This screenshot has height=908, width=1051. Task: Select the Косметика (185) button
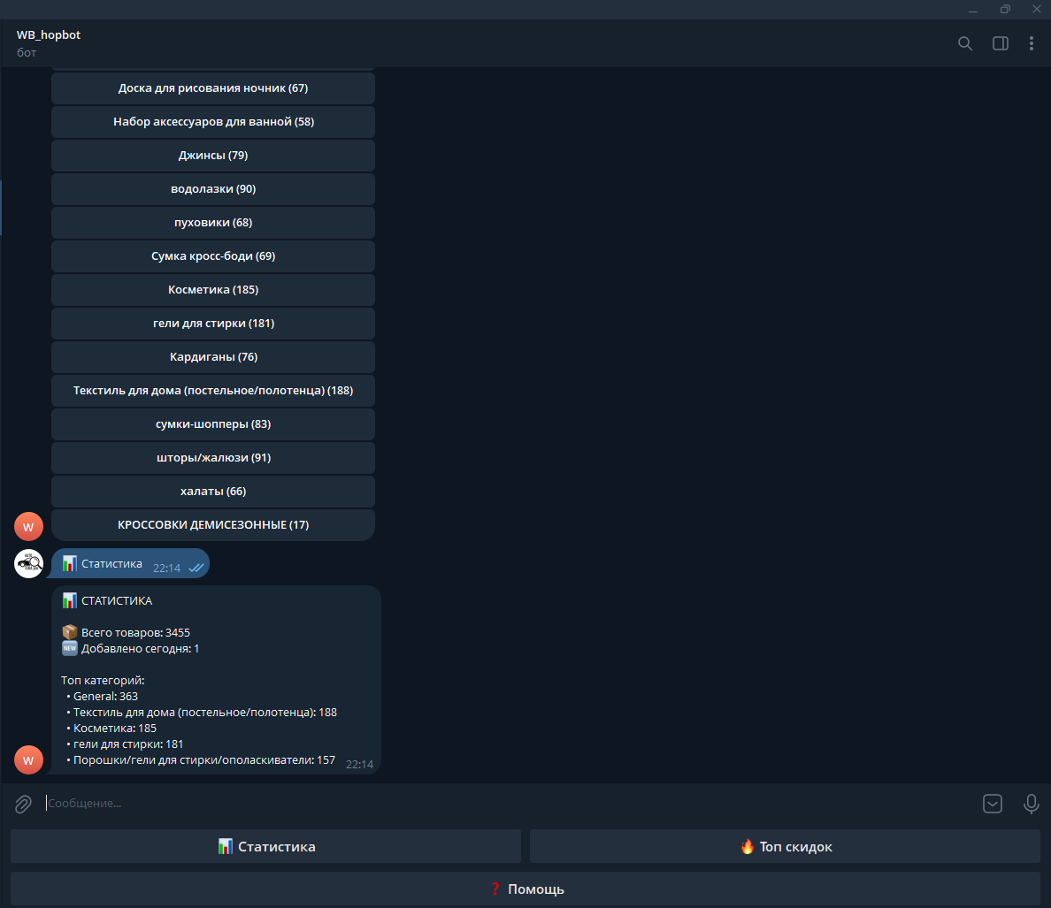pyautogui.click(x=213, y=289)
